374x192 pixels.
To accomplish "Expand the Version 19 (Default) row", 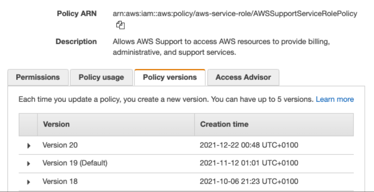I will tap(29, 163).
